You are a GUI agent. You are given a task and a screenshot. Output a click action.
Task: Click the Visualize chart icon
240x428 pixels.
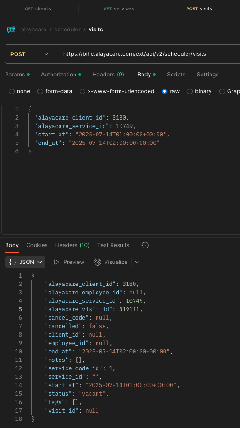(x=97, y=262)
